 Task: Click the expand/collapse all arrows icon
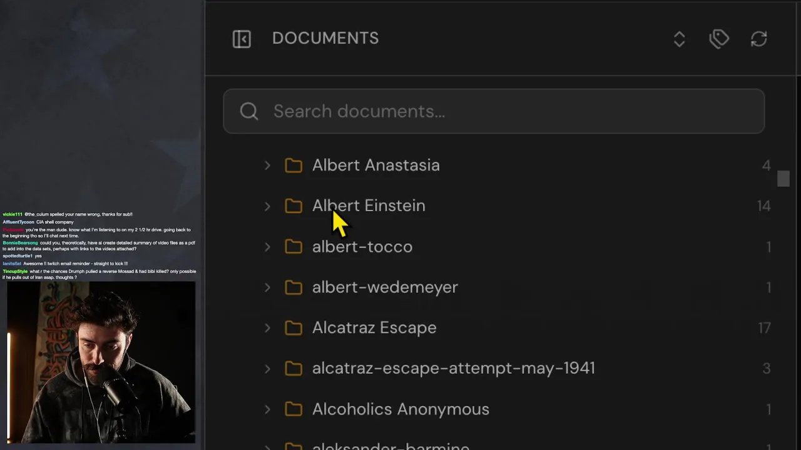click(x=679, y=39)
